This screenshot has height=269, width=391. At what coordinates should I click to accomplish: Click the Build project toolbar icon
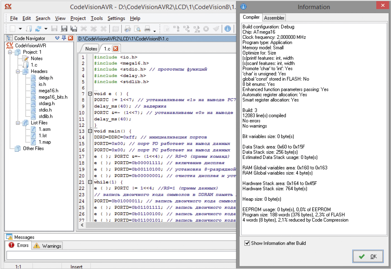(186, 29)
